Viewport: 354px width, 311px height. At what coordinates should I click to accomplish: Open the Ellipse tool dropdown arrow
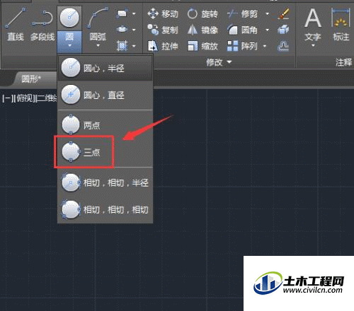[x=134, y=30]
